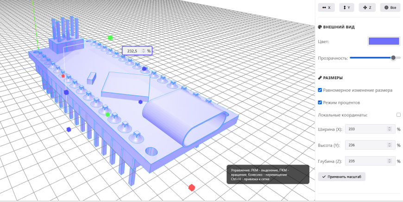Click the green scale handle above the board

[x=110, y=38]
